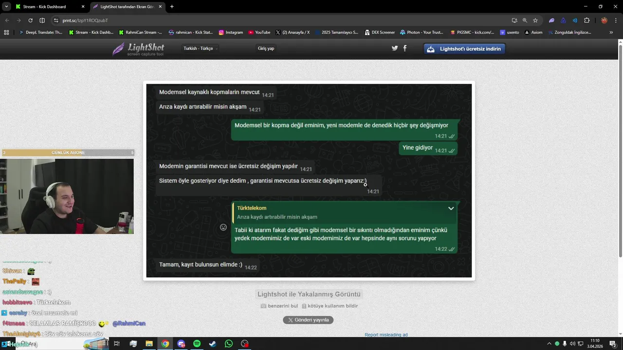Reload the current page
The width and height of the screenshot is (623, 350).
30,20
